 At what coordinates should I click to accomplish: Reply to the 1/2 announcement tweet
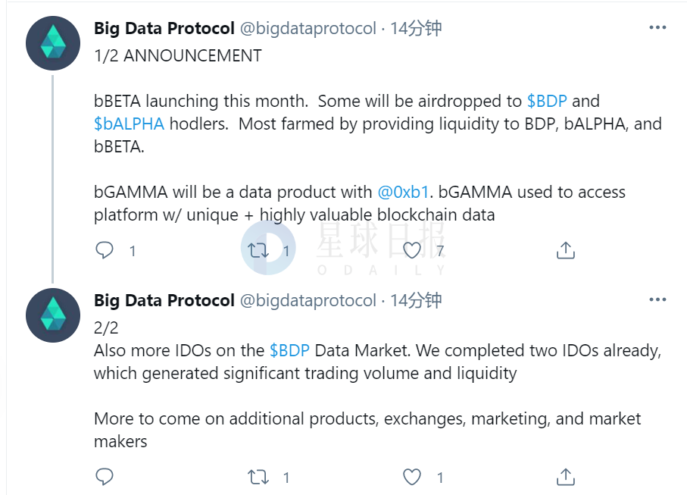[105, 250]
